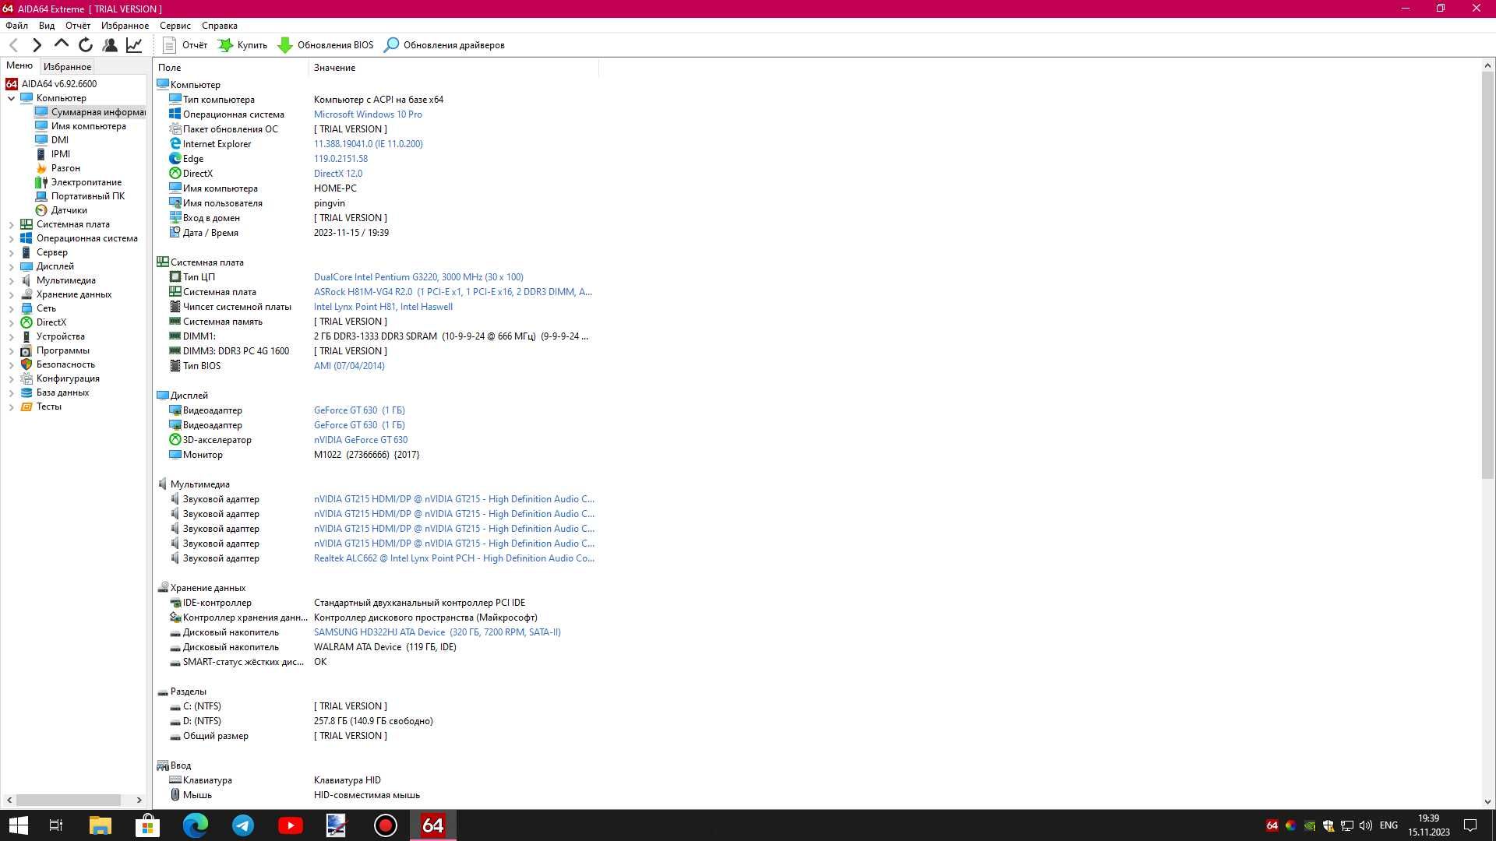Open the Отчёт report button
The image size is (1496, 841).
[x=185, y=45]
